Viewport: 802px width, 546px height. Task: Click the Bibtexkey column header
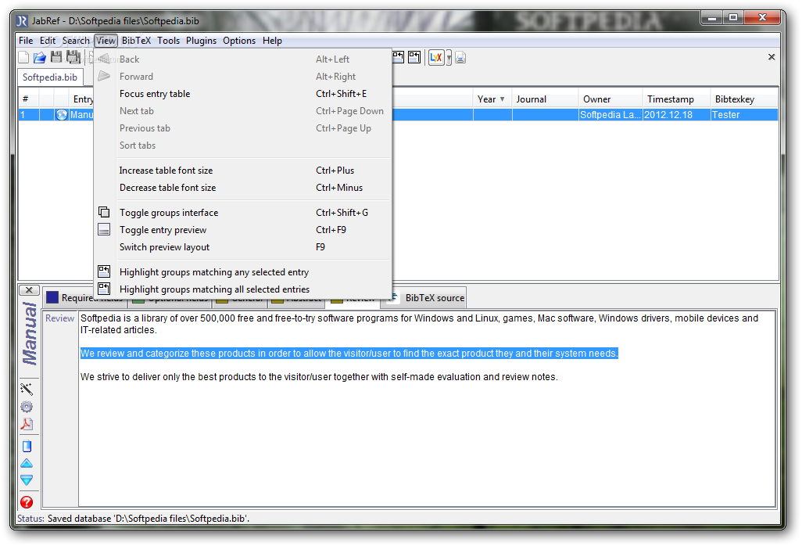click(x=744, y=99)
